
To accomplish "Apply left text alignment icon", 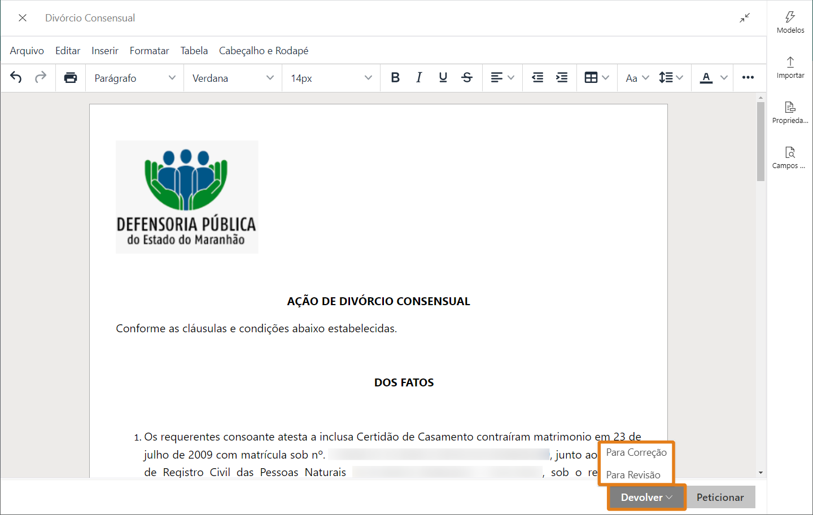I will [x=496, y=78].
